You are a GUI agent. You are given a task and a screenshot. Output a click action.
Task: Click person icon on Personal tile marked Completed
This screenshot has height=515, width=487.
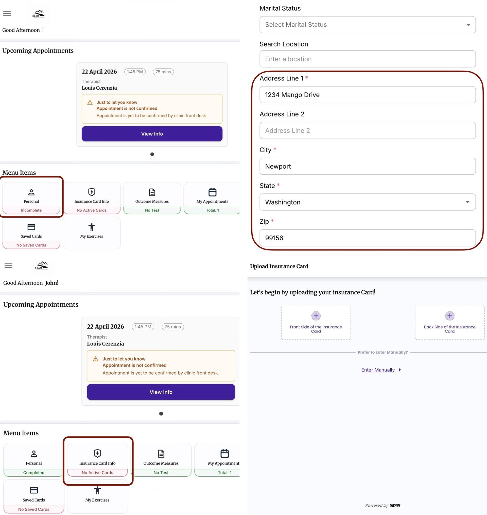point(34,454)
